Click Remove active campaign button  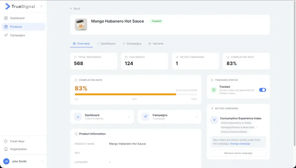pos(238,153)
